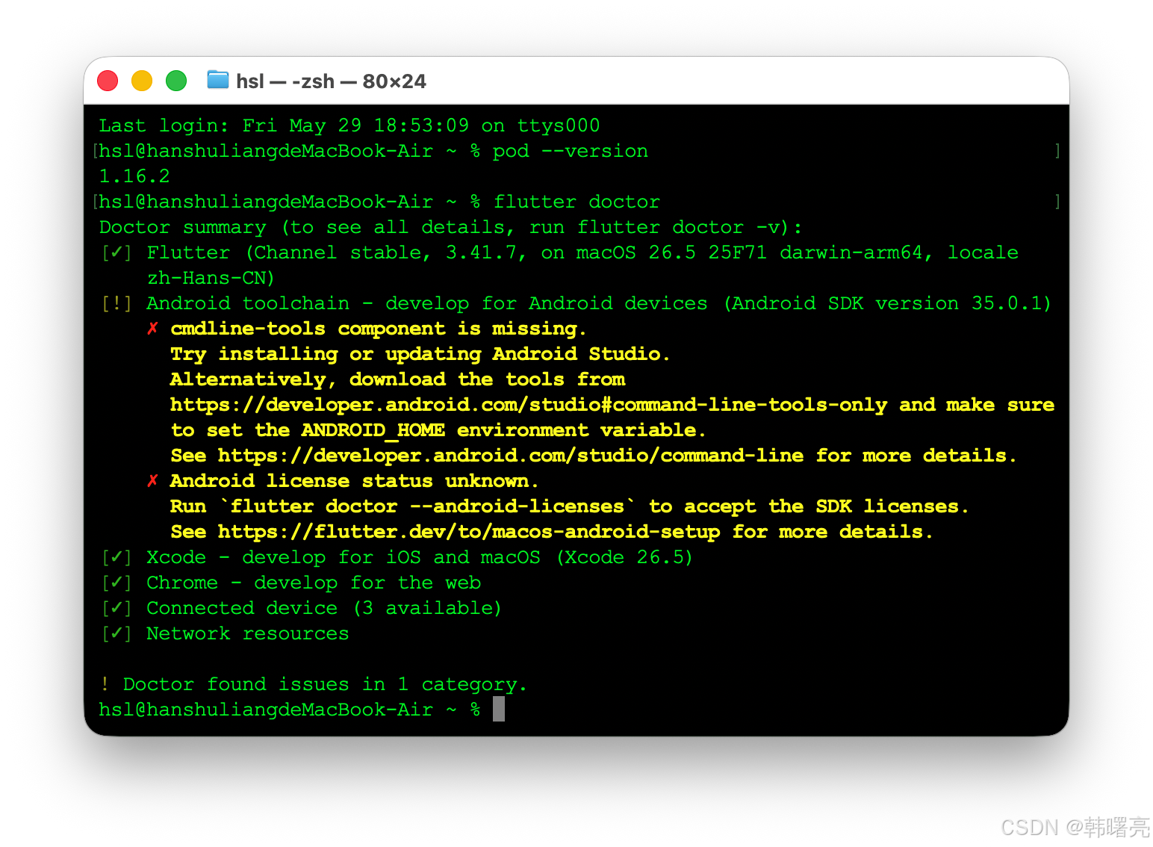The image size is (1153, 847).
Task: Click the 'Last login: Fri May 29' line
Action: click(349, 125)
